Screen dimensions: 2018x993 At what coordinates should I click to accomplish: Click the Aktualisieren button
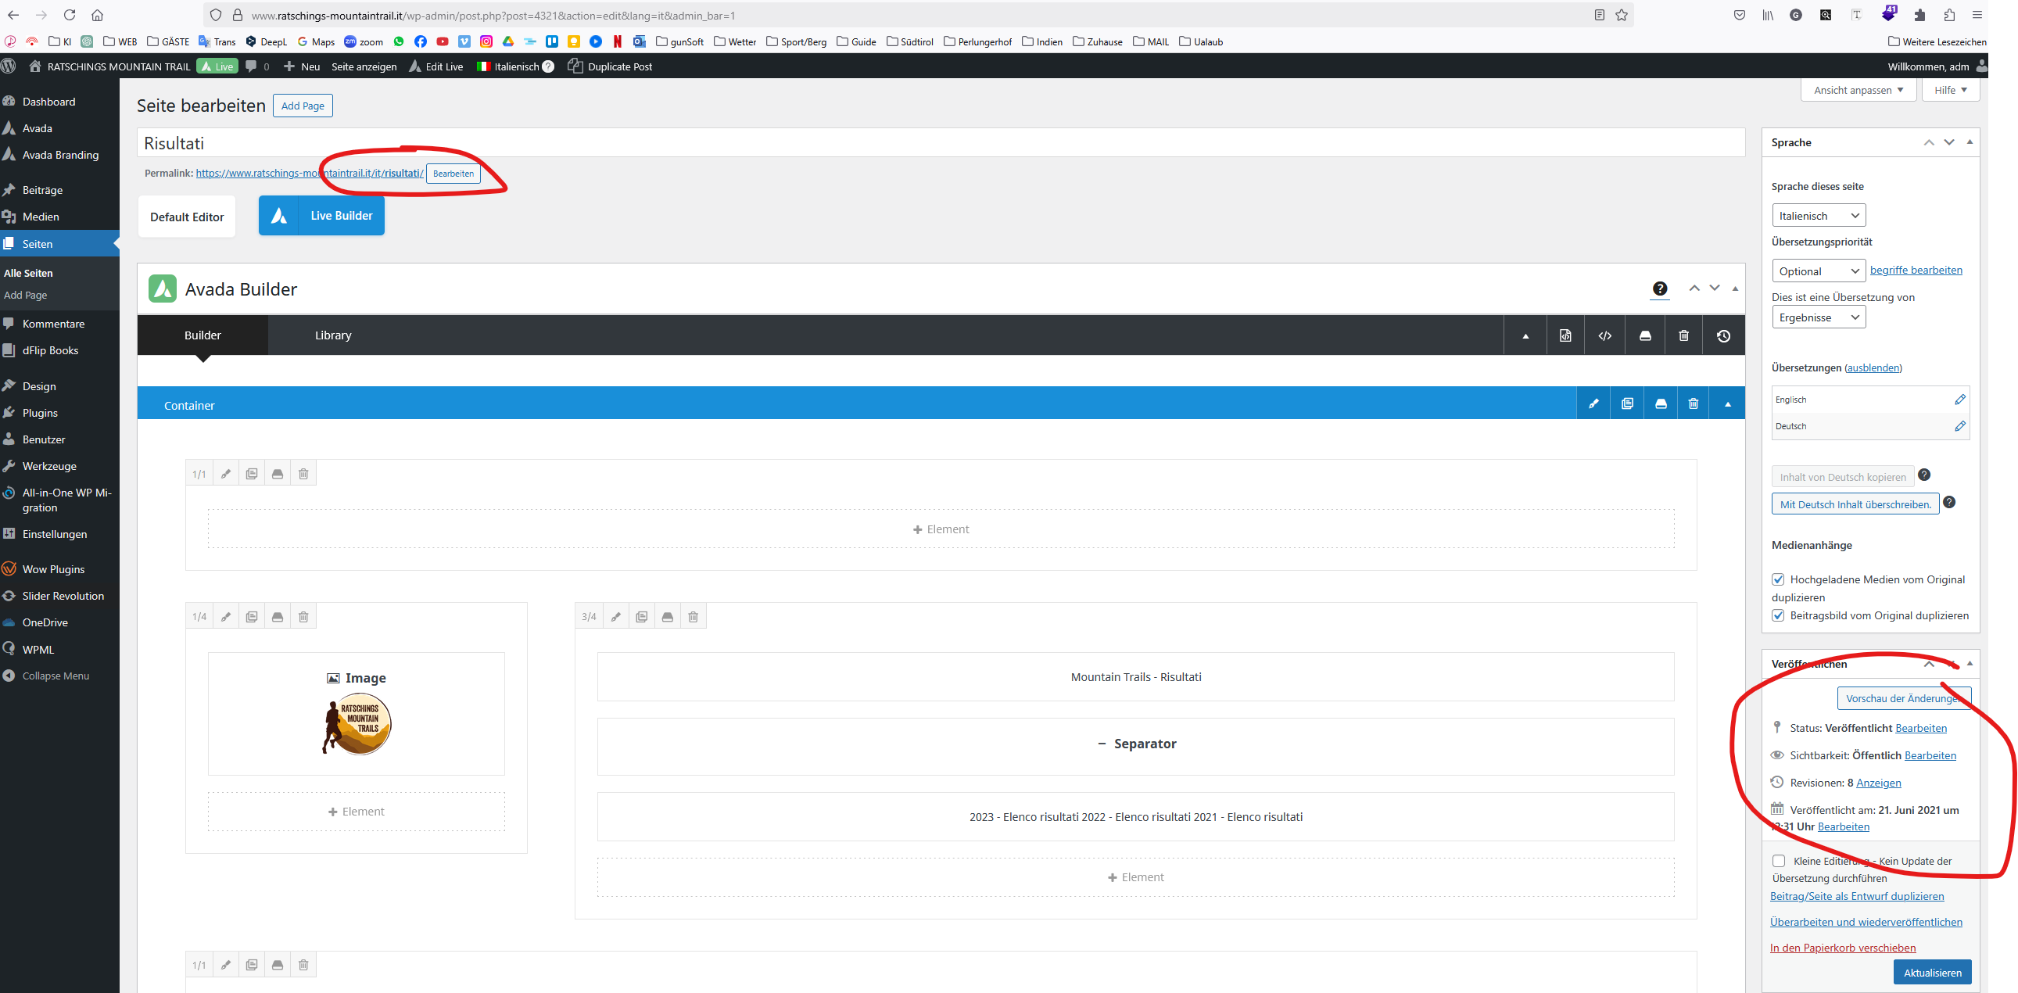coord(1932,973)
